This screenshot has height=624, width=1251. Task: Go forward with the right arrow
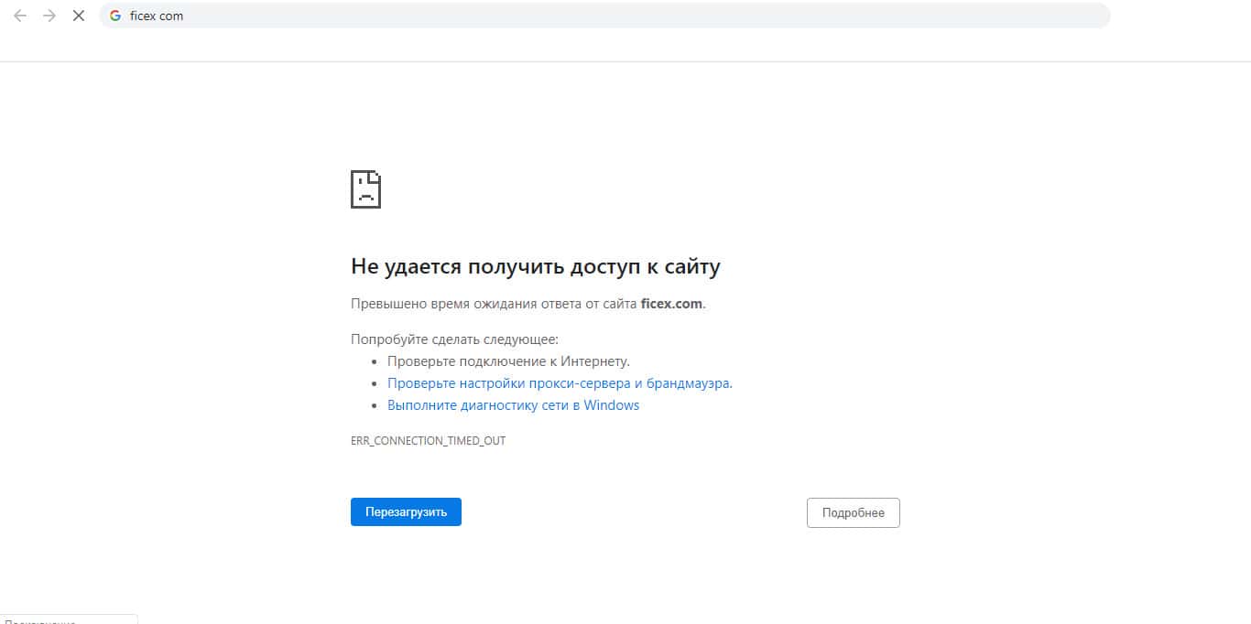[49, 16]
